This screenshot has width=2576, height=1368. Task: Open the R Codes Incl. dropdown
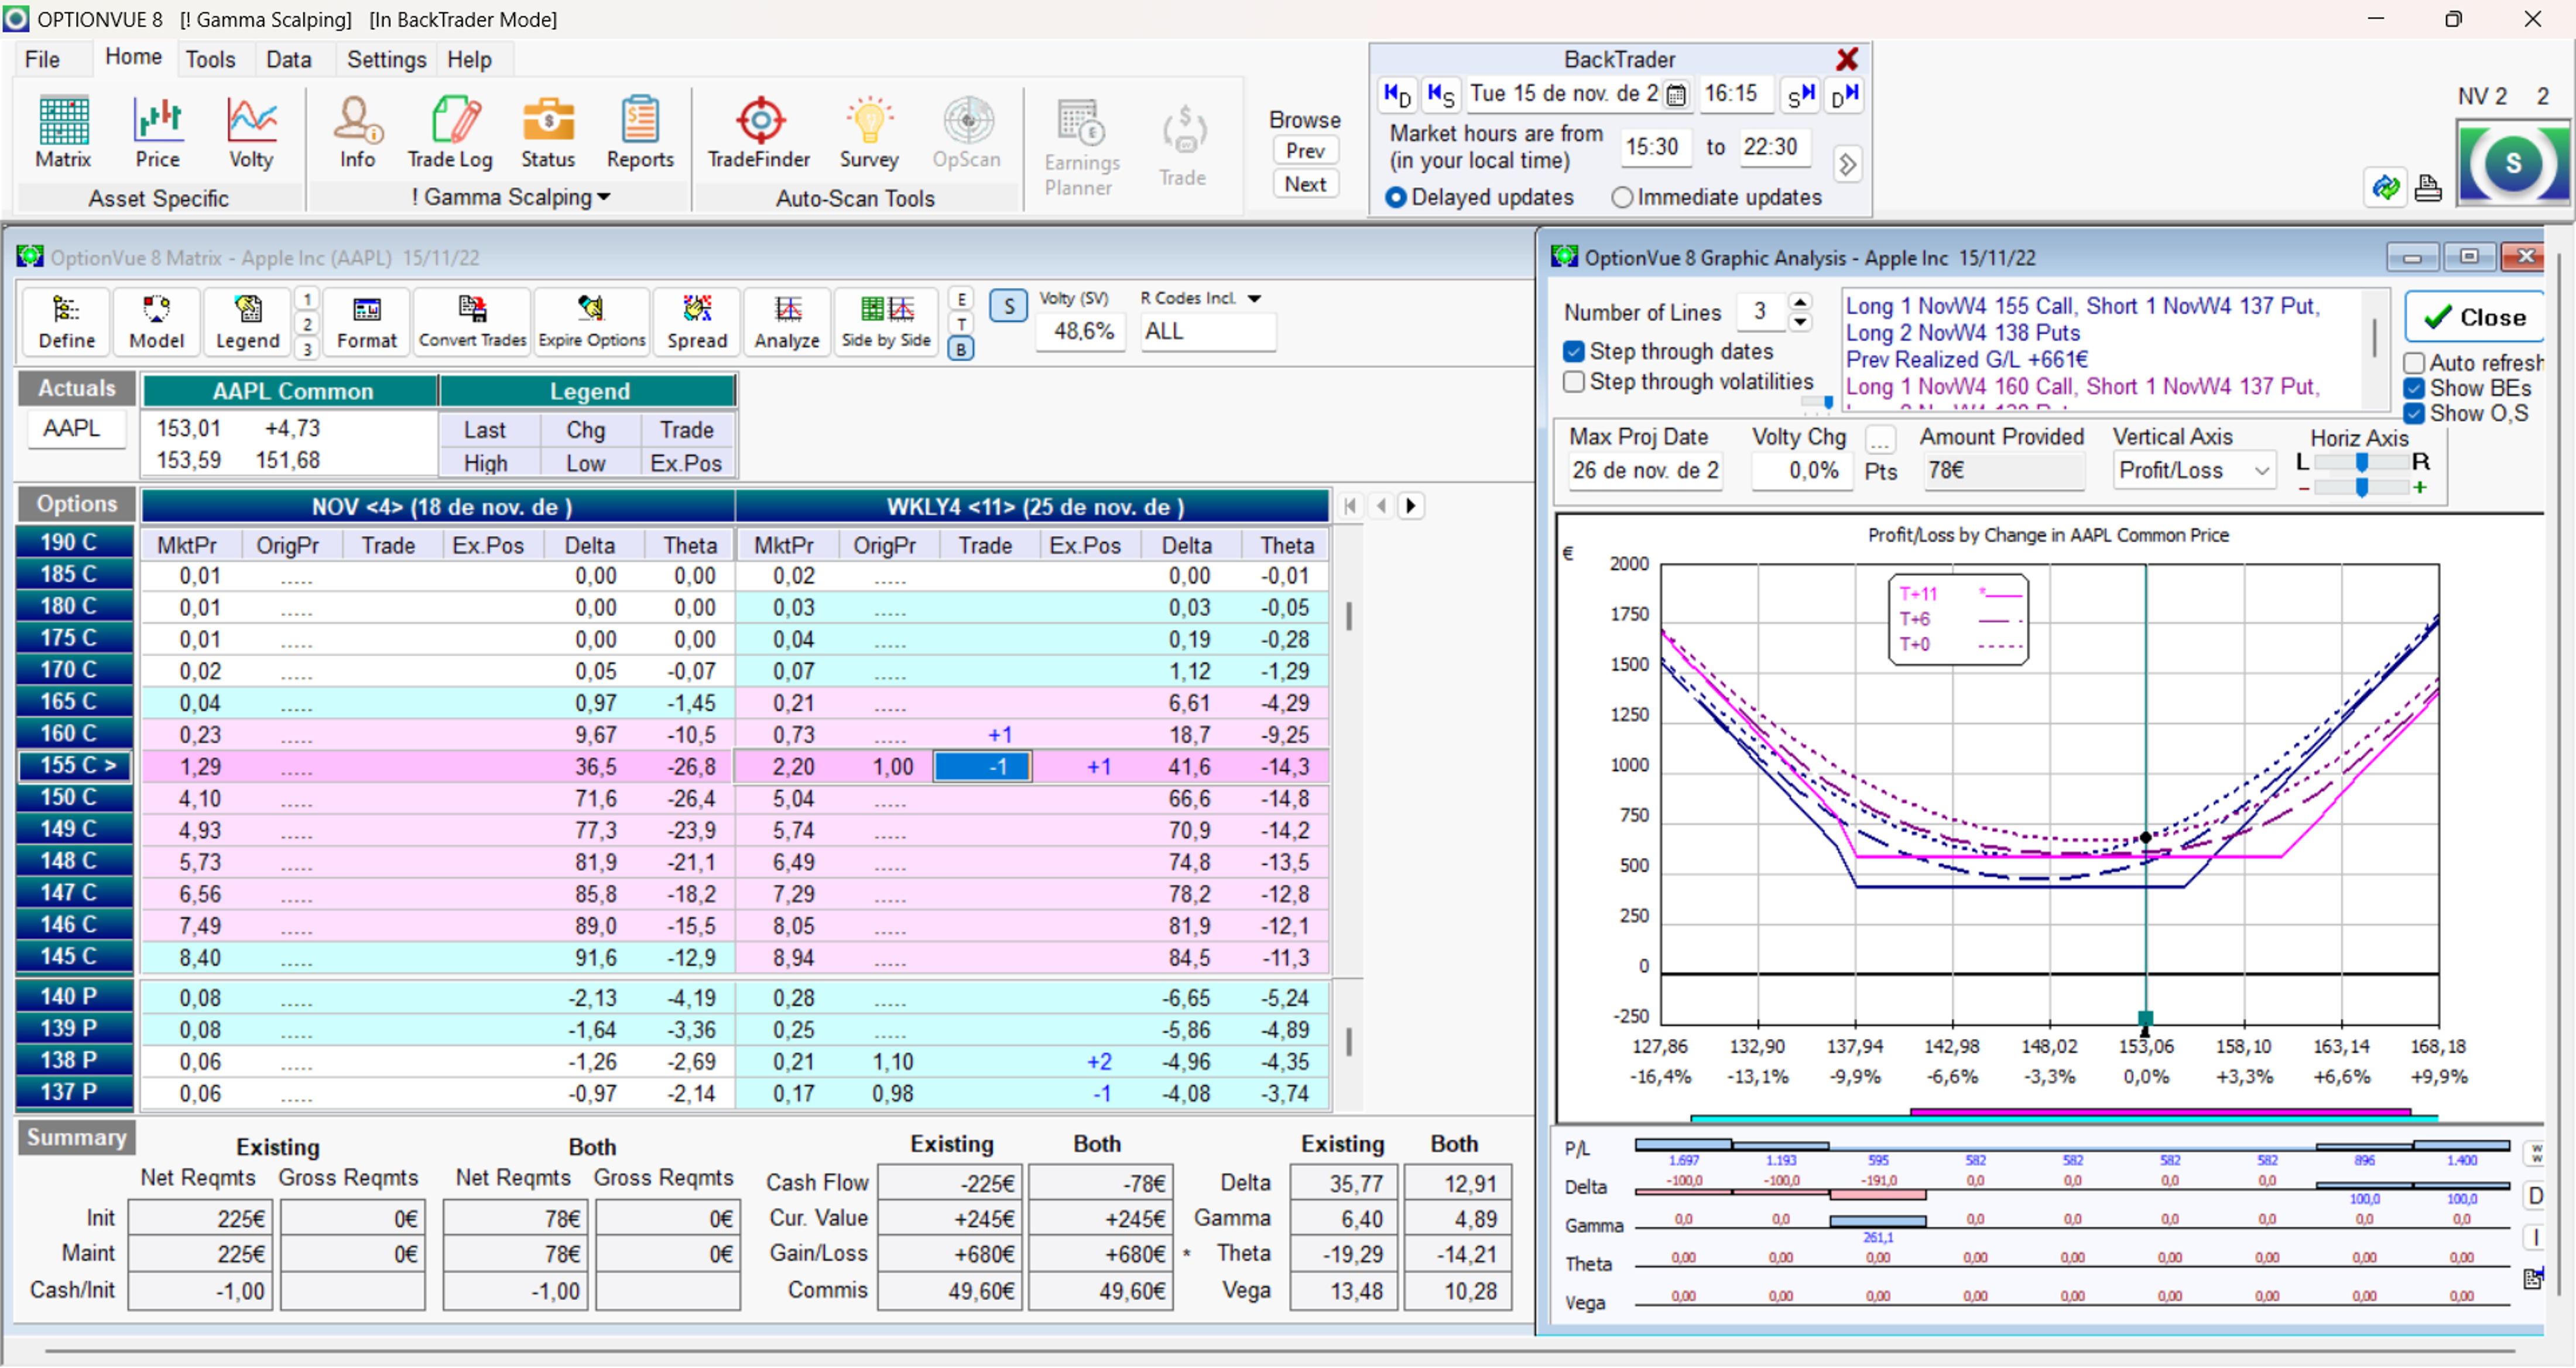(x=1254, y=299)
